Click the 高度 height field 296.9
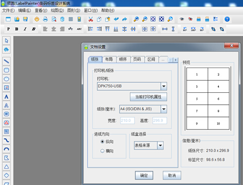Image resolution: width=243 pixels, height=185 pixels. pos(160,120)
